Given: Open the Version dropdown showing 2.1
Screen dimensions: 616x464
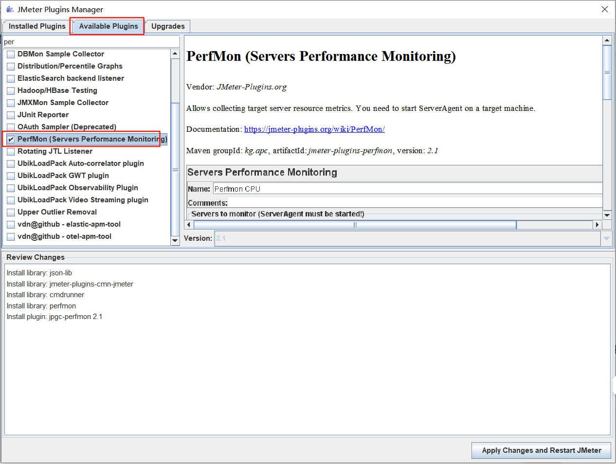Looking at the screenshot, I should point(413,238).
